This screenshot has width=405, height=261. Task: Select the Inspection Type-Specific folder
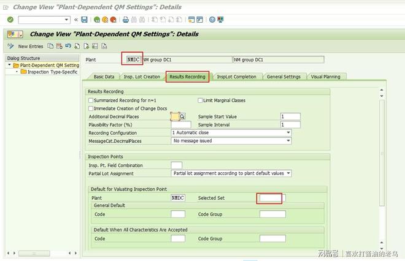[x=49, y=72]
